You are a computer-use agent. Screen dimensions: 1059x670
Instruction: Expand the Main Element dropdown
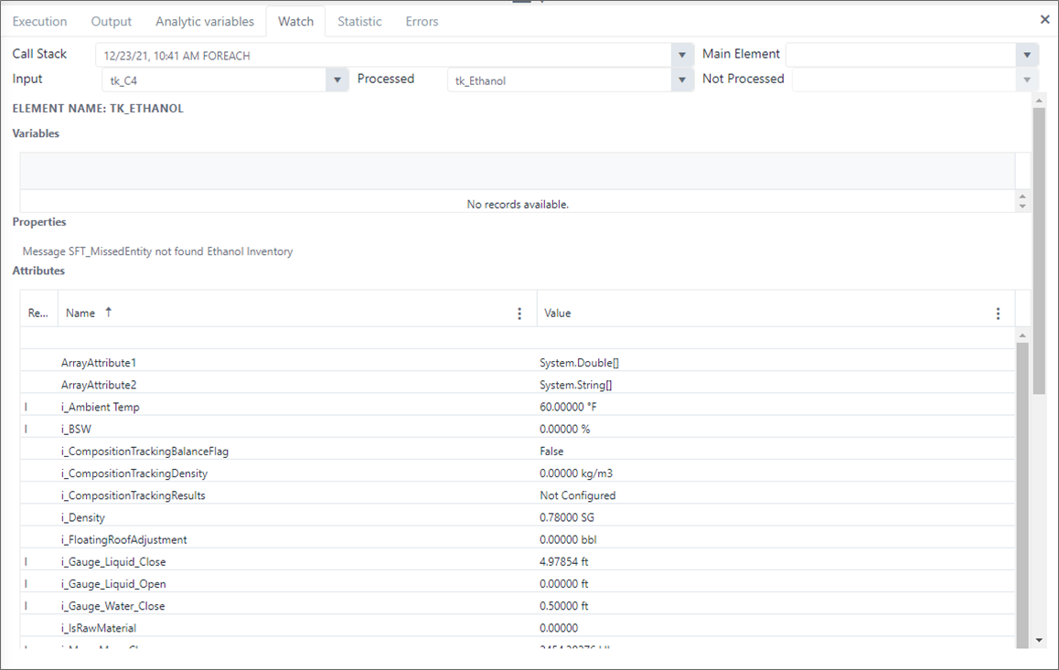pos(1028,56)
